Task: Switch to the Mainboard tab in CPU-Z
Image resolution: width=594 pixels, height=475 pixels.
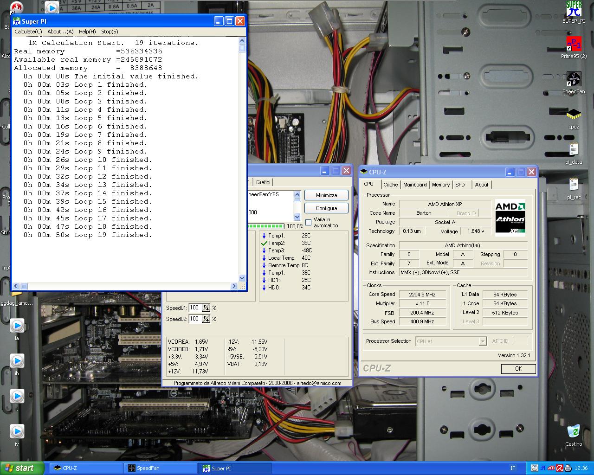Action: click(x=415, y=185)
